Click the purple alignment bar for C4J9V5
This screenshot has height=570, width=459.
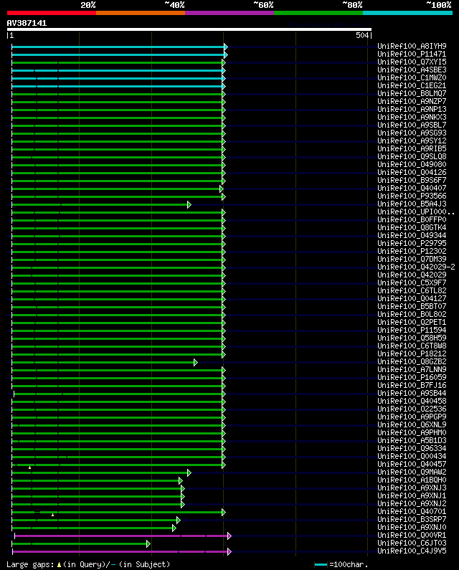click(x=120, y=552)
